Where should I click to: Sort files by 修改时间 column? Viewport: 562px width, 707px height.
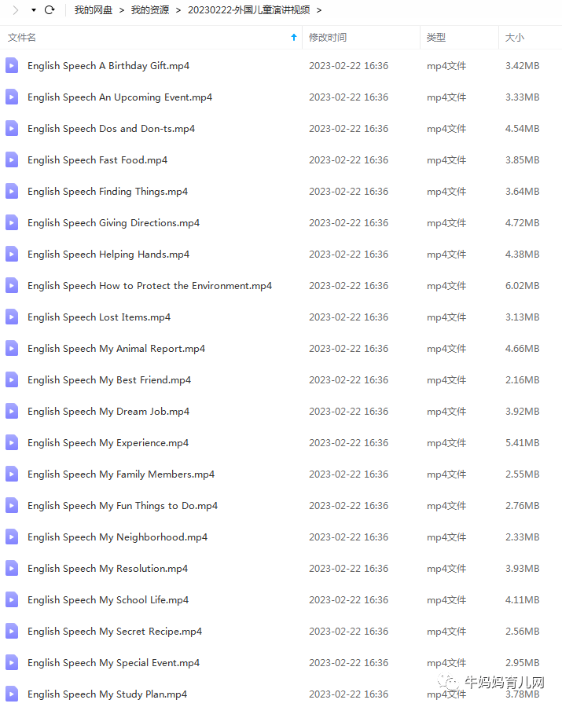[328, 38]
